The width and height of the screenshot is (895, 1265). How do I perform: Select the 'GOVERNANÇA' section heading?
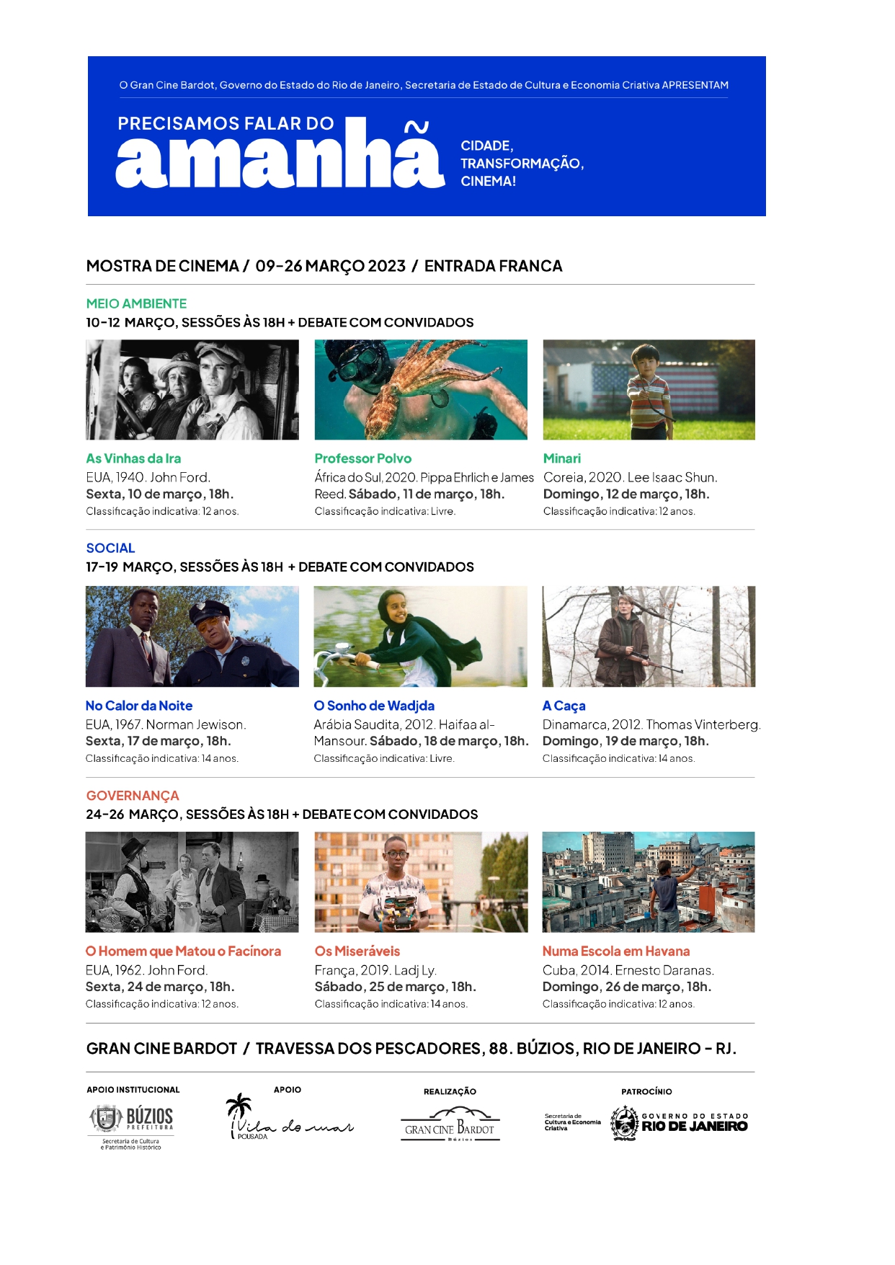coord(133,796)
